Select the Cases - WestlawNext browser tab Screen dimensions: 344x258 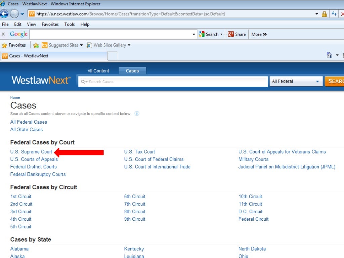pos(54,56)
